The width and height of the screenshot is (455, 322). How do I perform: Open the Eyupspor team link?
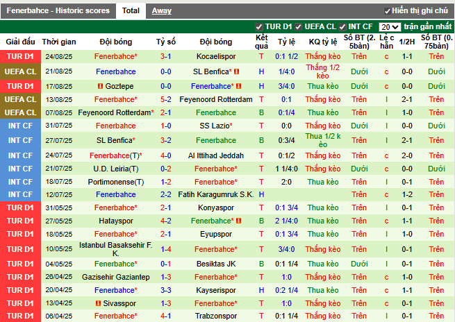216,234
